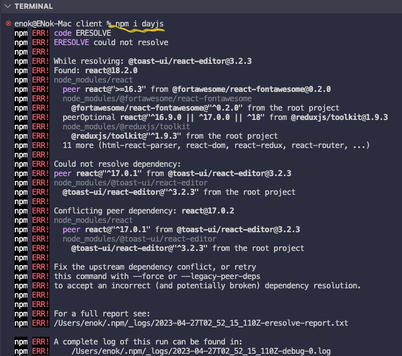Screen dimensions: 402x356
Task: Click the '11 more (html-react-parser, ...)' line
Action: tap(216, 145)
